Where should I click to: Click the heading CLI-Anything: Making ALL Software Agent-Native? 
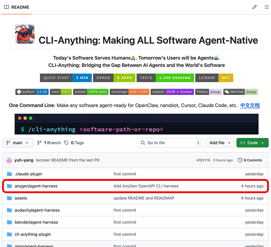point(148,40)
